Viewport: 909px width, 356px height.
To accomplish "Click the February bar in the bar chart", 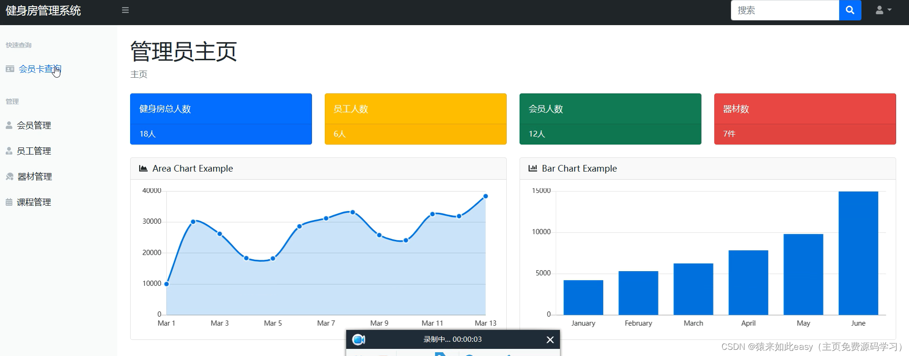I will tap(638, 293).
